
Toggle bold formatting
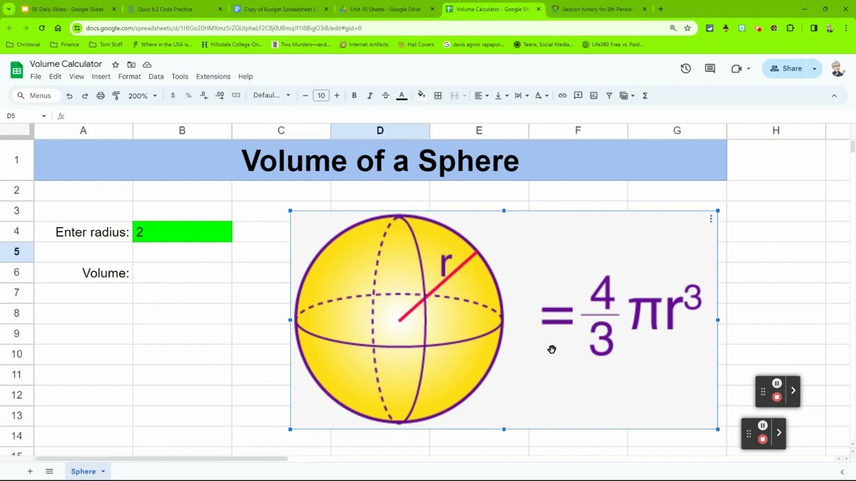354,96
